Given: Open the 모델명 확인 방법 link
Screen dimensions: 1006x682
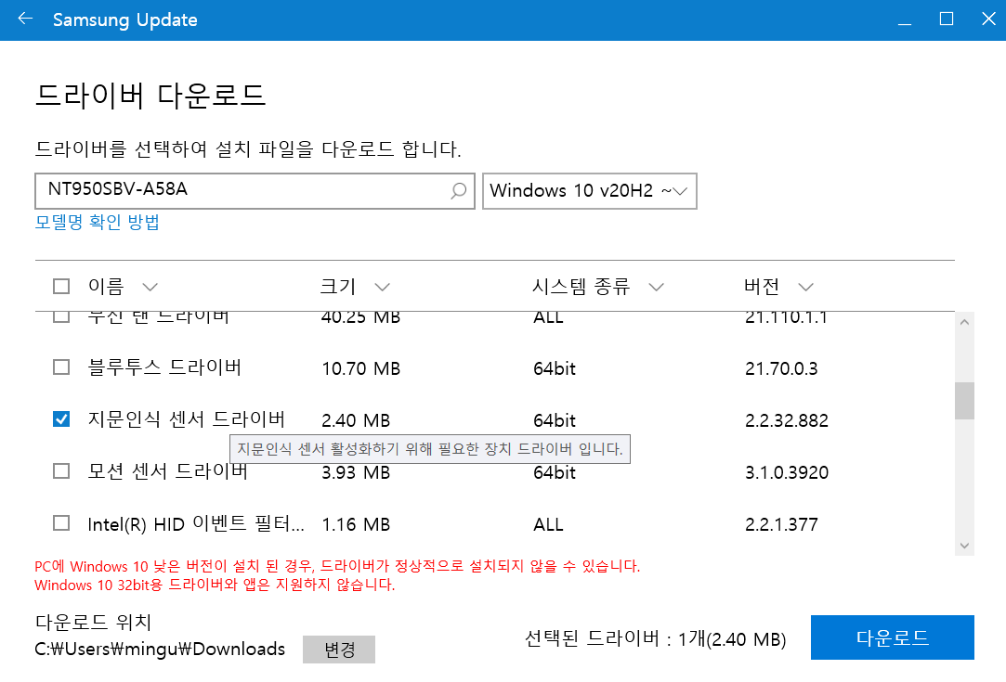Looking at the screenshot, I should coord(97,222).
